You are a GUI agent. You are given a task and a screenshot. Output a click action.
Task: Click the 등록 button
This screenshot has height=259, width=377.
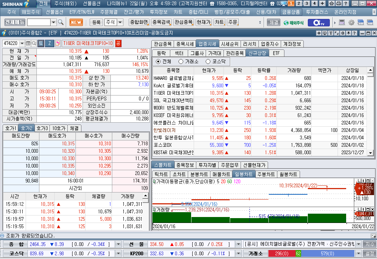point(96,22)
